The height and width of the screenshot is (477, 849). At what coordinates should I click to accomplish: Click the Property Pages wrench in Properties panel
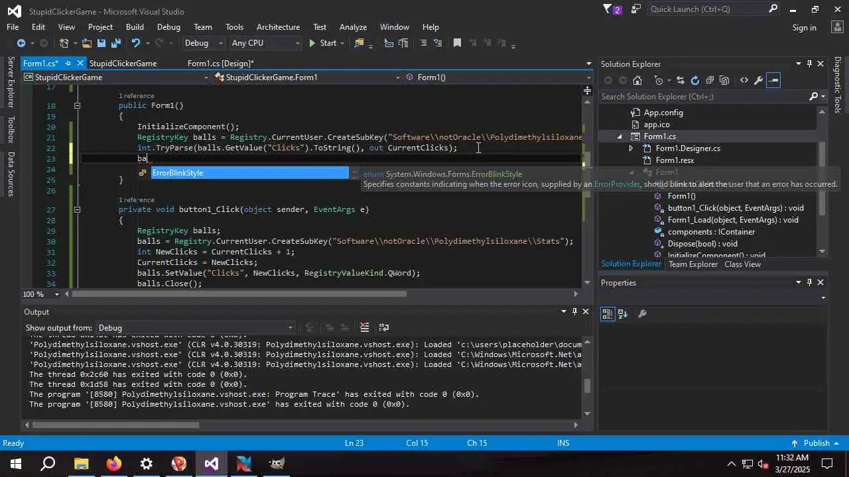(x=642, y=314)
